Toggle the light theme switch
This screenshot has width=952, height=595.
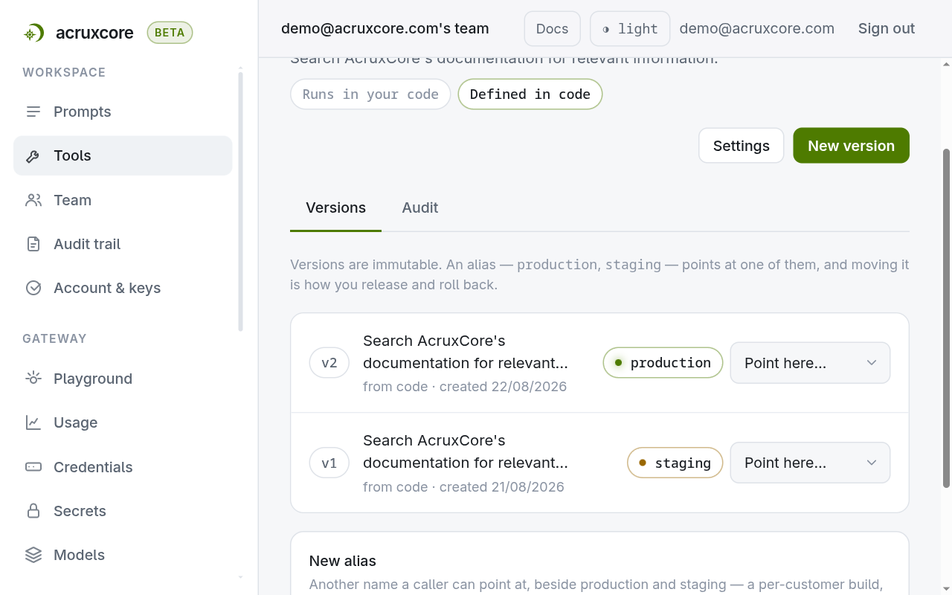coord(630,29)
